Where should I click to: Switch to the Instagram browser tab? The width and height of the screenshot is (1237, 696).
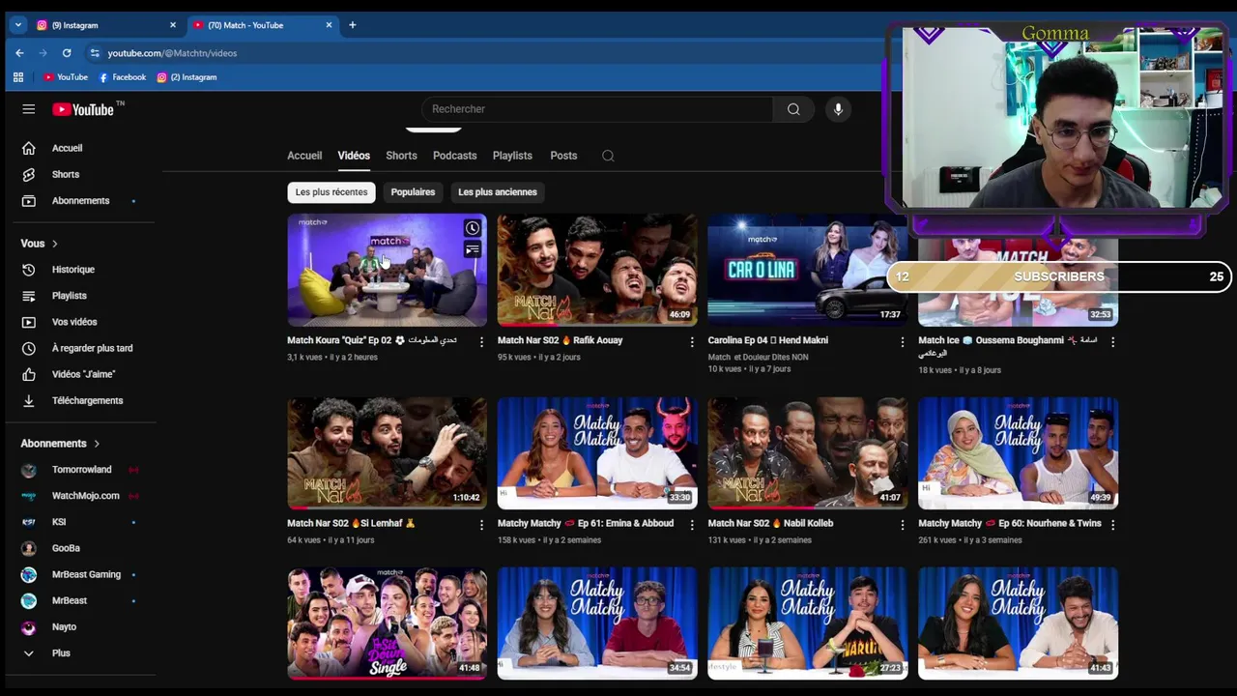pos(104,25)
